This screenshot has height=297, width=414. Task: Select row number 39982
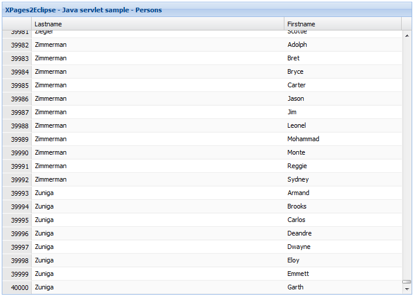pos(17,45)
